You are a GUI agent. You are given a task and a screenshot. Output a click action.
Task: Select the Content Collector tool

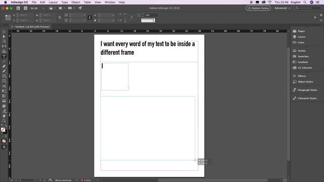coord(4,51)
